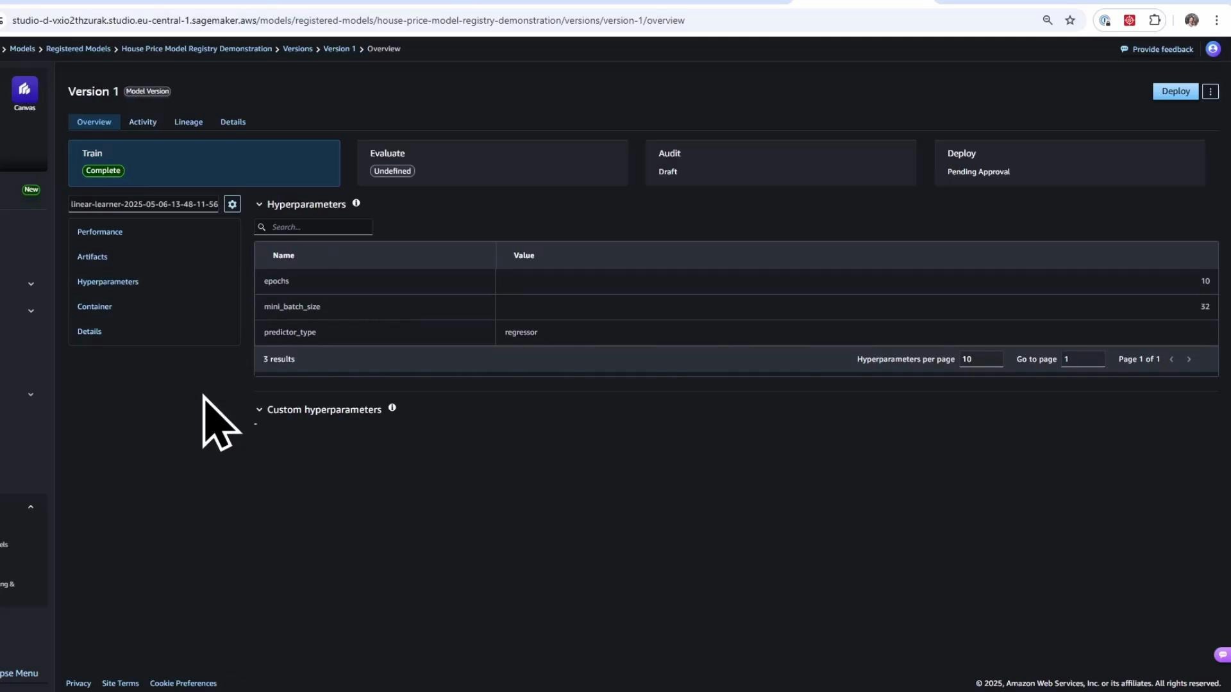Open House Price Model Registry Demonstration breadcrumb
The height and width of the screenshot is (692, 1231).
197,49
